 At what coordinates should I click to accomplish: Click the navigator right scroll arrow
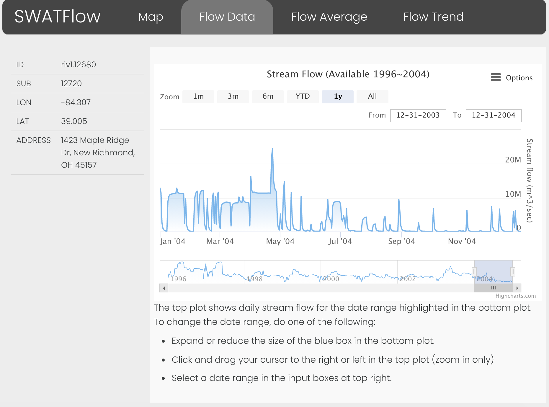pyautogui.click(x=517, y=288)
